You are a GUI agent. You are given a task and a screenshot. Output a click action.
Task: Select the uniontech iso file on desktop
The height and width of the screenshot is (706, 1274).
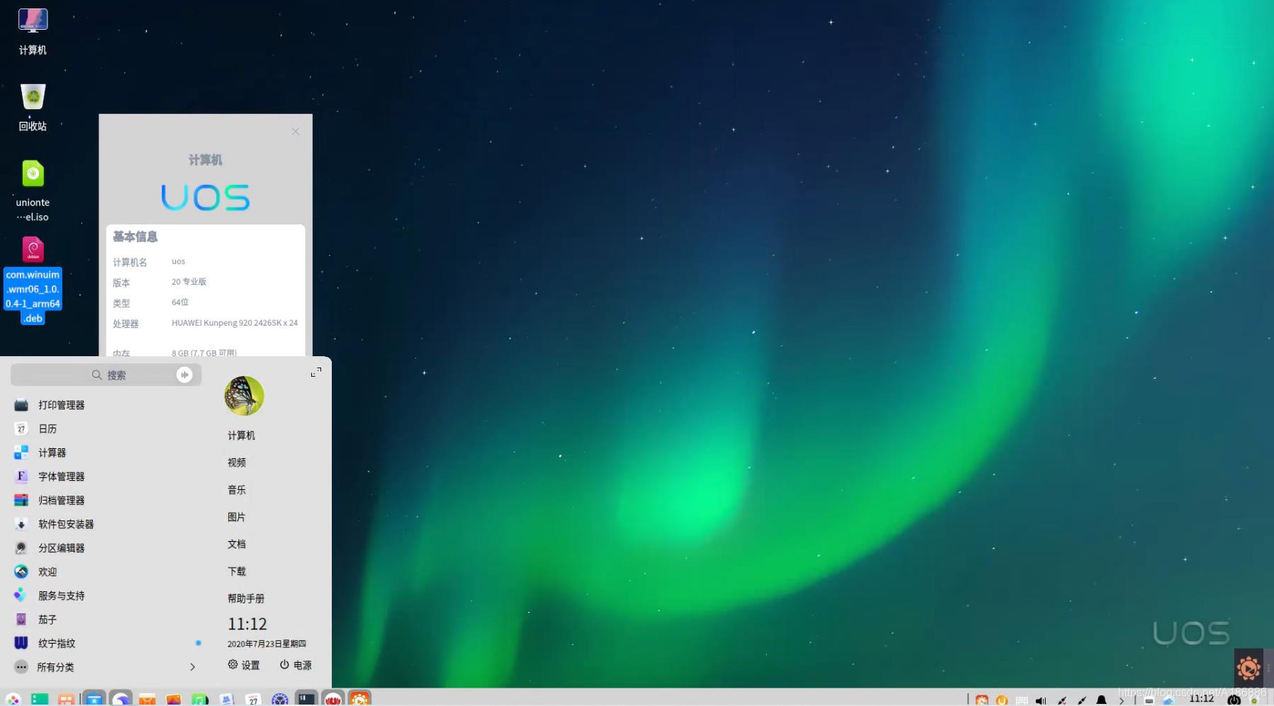click(x=33, y=191)
